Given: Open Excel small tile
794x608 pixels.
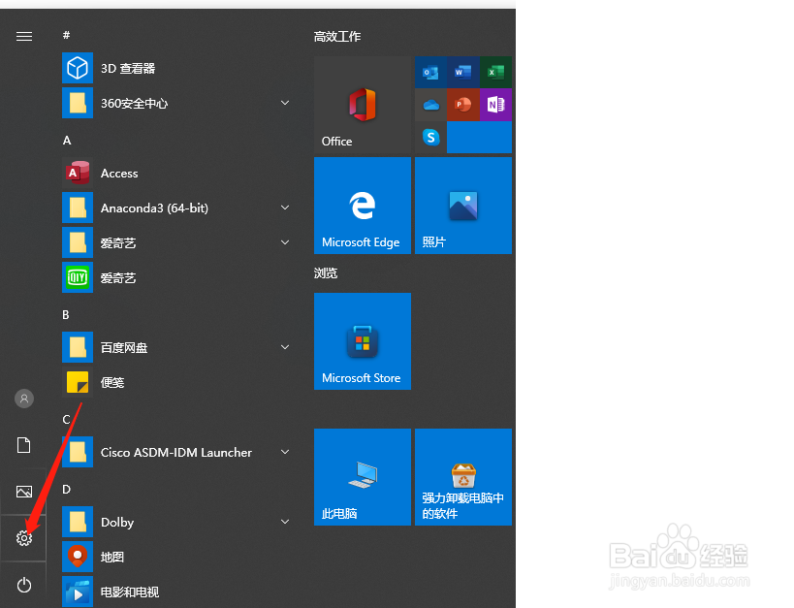Looking at the screenshot, I should [x=495, y=73].
